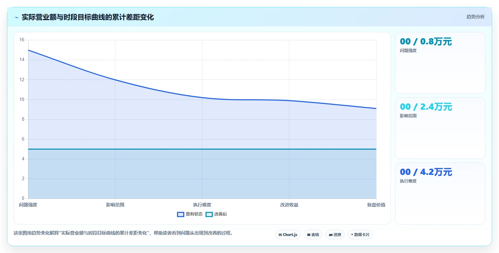
Task: Click the icon inside the 表格 chip
Action: coord(308,235)
